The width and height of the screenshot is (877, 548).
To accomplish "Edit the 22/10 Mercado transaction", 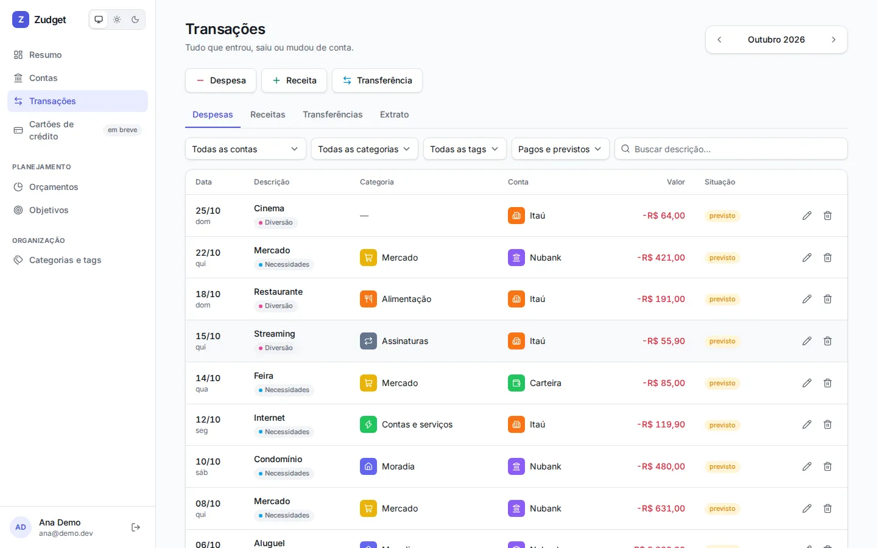I will pos(807,258).
